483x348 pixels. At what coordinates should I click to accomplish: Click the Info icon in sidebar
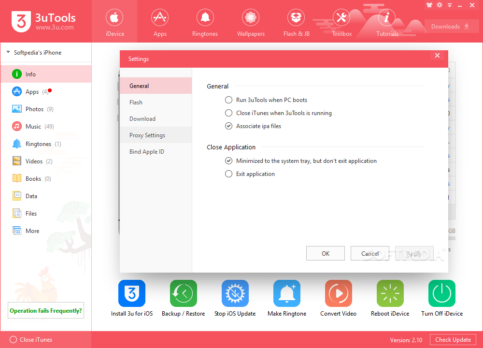pyautogui.click(x=16, y=74)
